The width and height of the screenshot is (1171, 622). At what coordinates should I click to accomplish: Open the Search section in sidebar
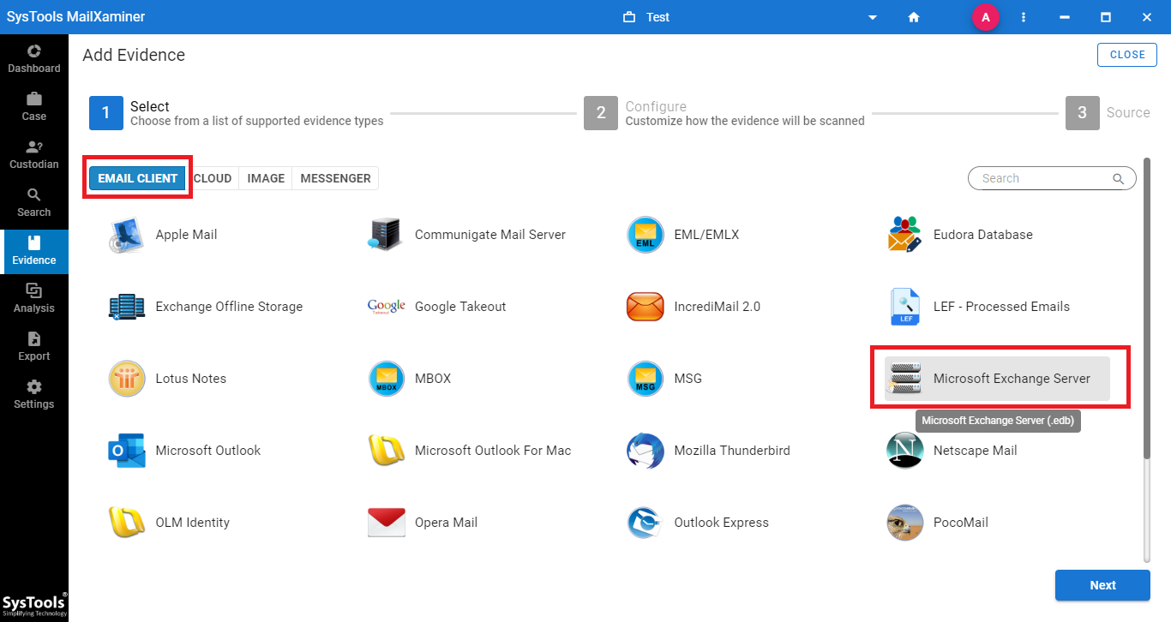pos(34,203)
